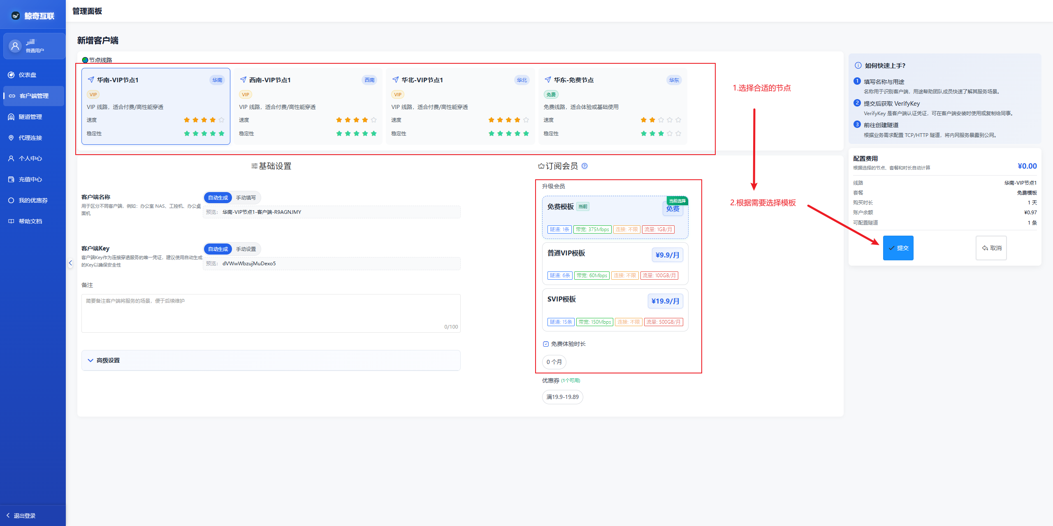Click the coupons icon in the sidebar
This screenshot has height=526, width=1053.
tap(11, 200)
